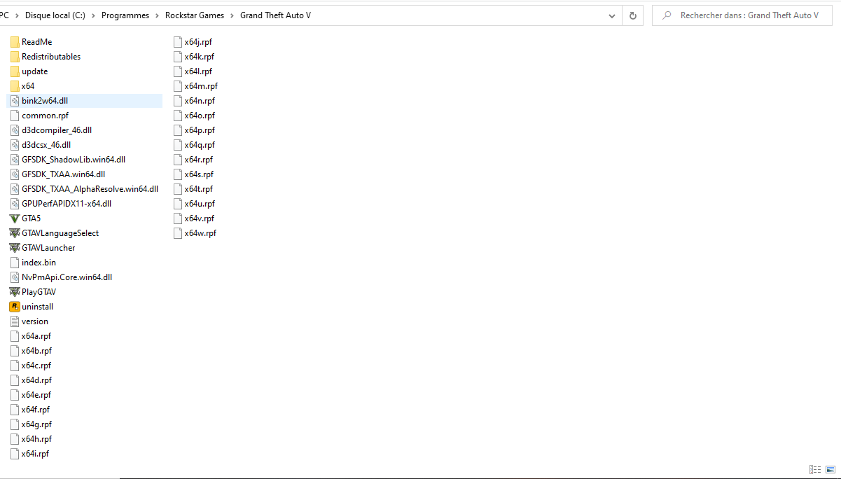Open the ReadMe folder

[36, 41]
